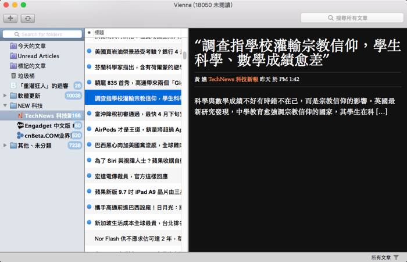Toggle the unread dot on the 美國頁岩油榮景 article
Screen dimensions: 407x262
(x=89, y=51)
